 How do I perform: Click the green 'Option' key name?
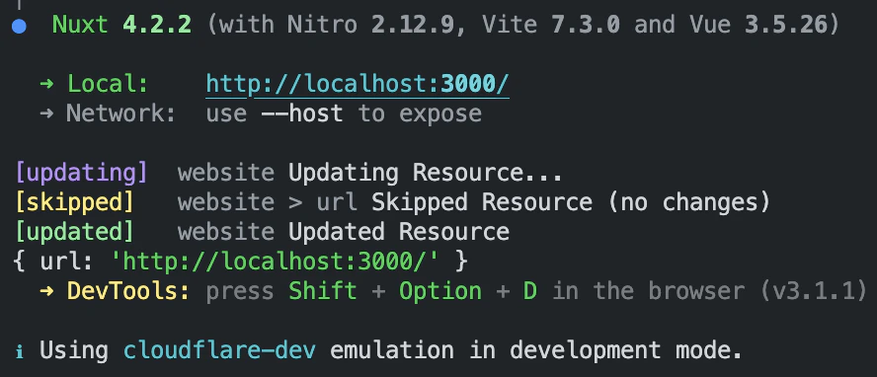tap(440, 292)
